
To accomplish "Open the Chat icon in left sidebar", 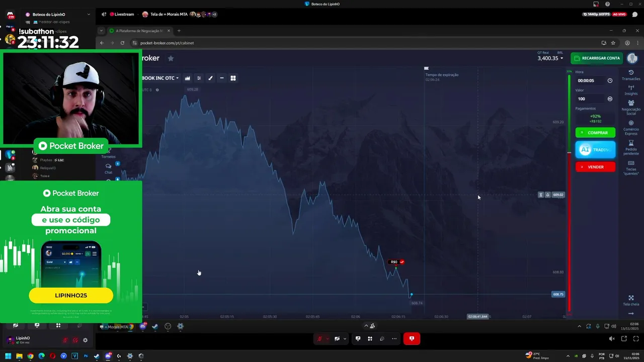I will pos(108,168).
